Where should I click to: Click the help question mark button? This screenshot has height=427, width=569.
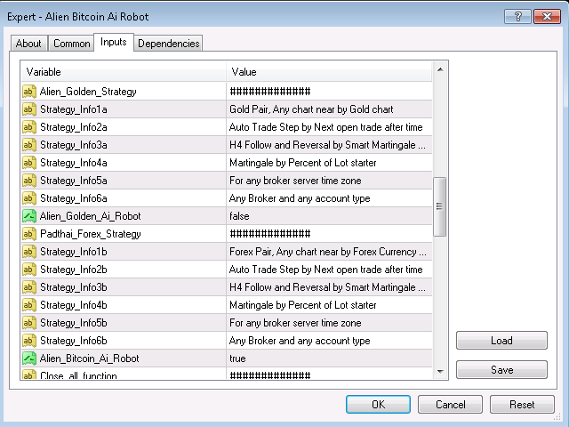pyautogui.click(x=517, y=17)
